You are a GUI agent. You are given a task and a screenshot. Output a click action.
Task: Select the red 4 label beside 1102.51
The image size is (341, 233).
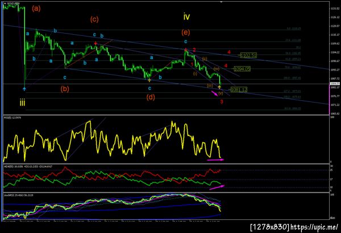coord(229,52)
